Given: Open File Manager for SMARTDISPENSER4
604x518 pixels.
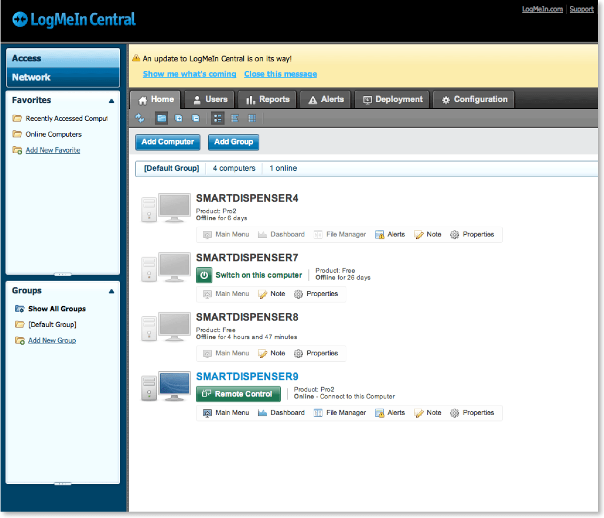Looking at the screenshot, I should point(340,235).
